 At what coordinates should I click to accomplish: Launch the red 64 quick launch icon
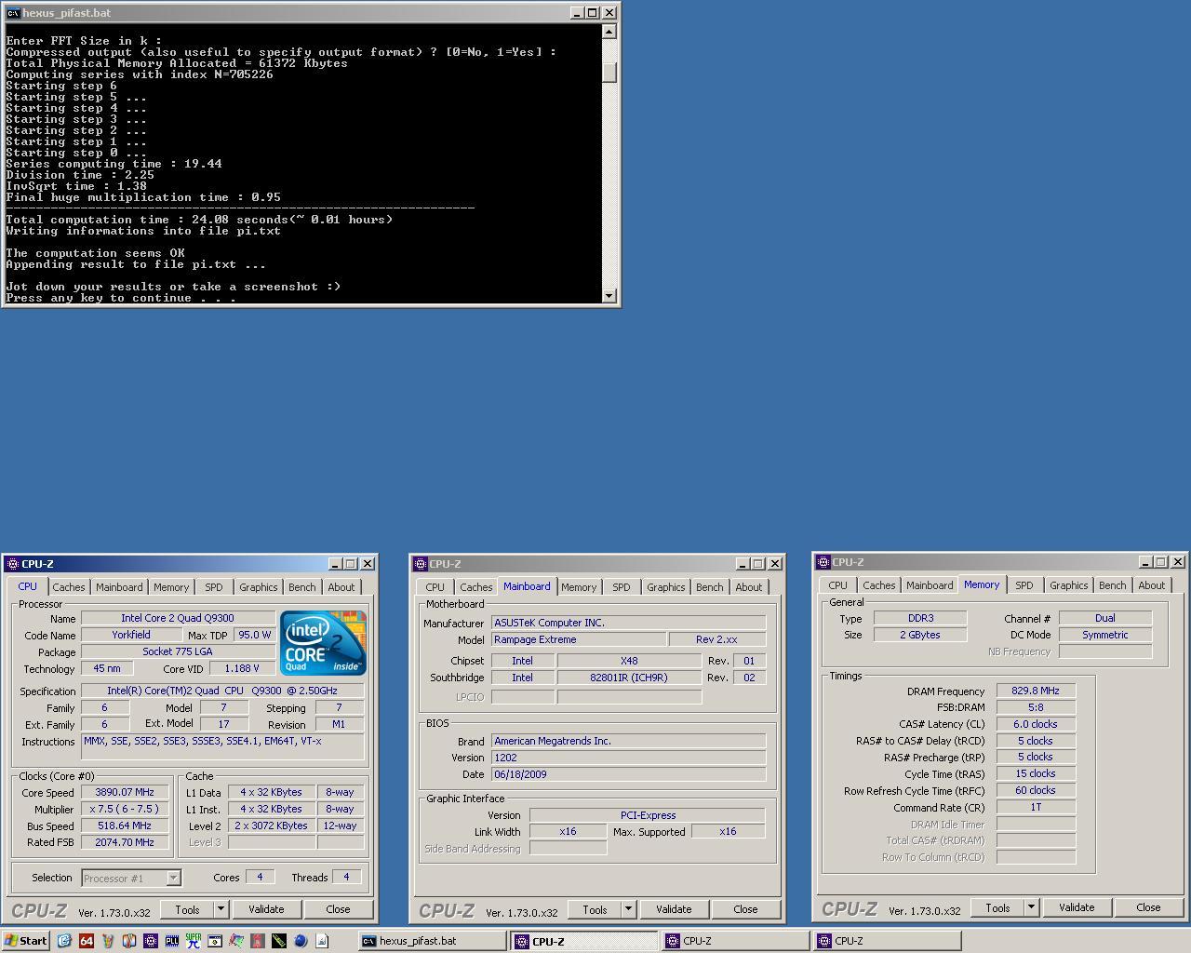(x=87, y=941)
